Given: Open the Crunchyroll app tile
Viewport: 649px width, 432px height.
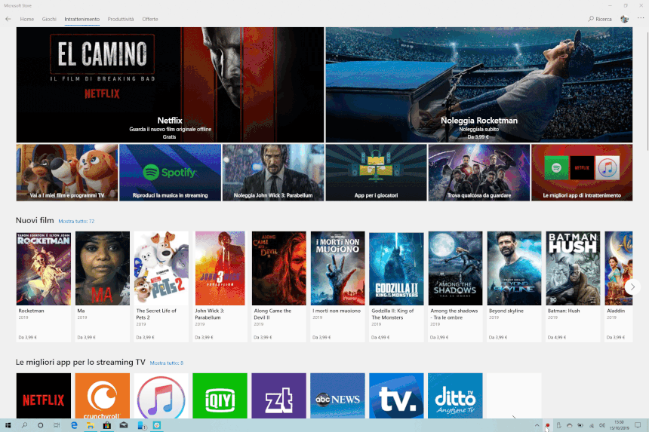Looking at the screenshot, I should tap(102, 396).
